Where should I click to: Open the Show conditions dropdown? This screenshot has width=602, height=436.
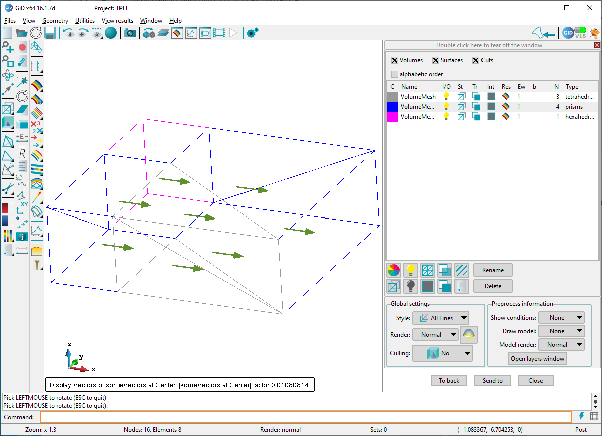click(x=561, y=318)
